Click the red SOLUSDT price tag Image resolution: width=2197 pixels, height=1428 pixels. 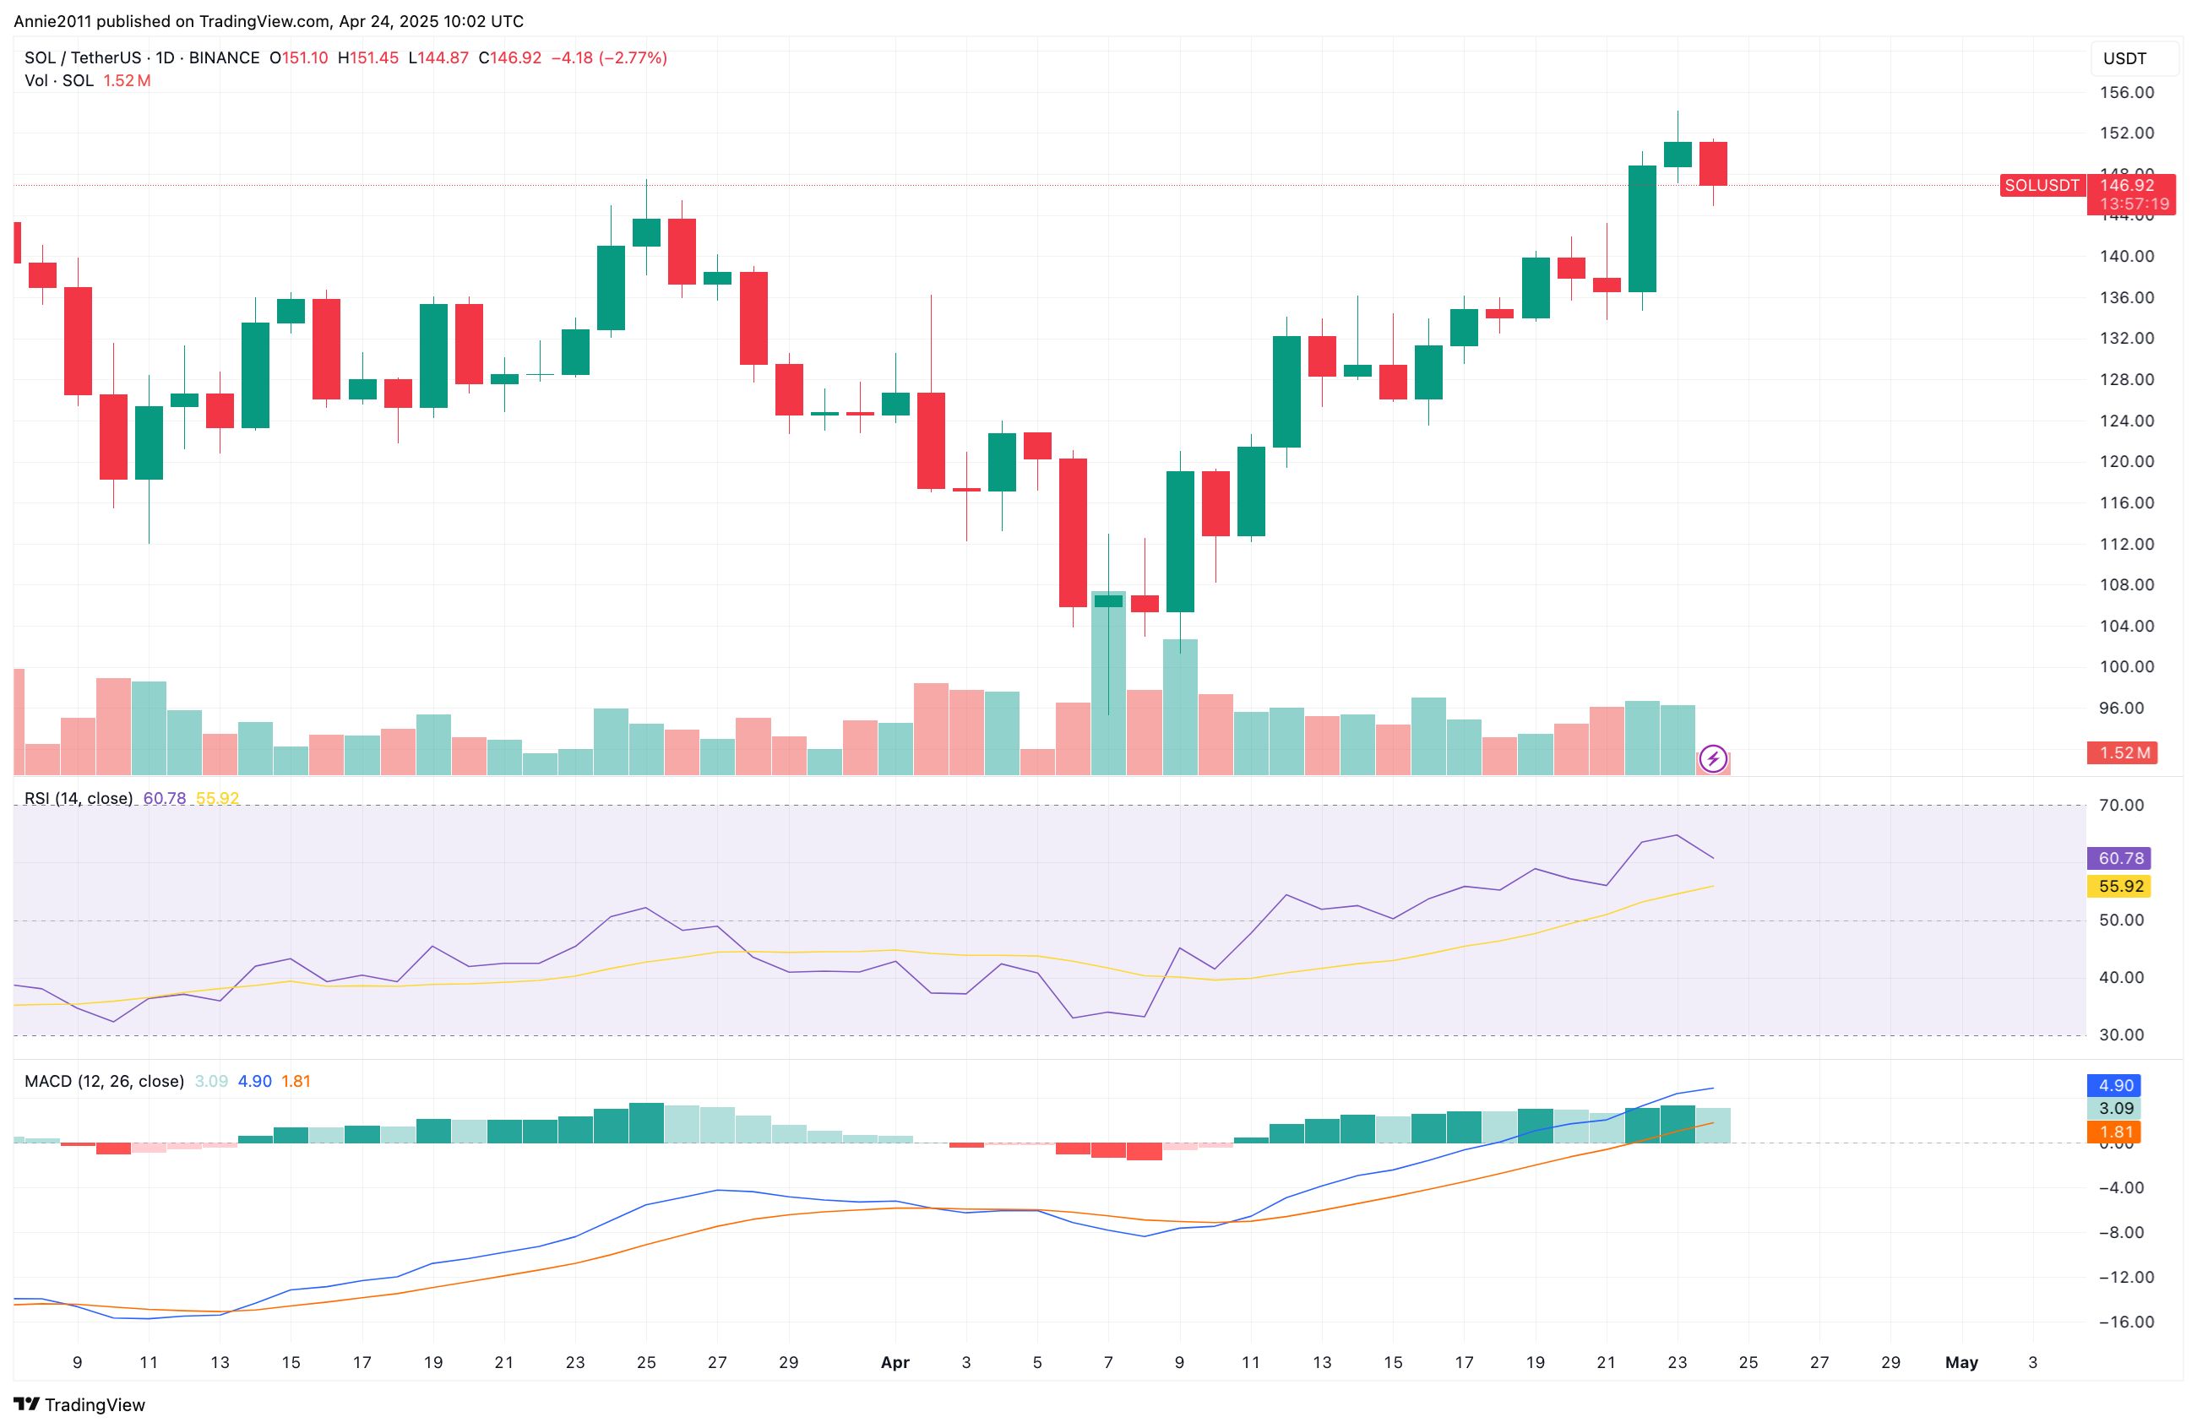2041,186
